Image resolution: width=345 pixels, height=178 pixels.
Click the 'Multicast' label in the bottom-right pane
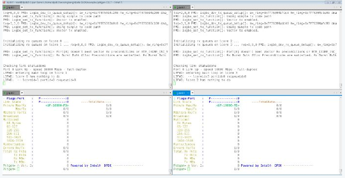pos(182,119)
